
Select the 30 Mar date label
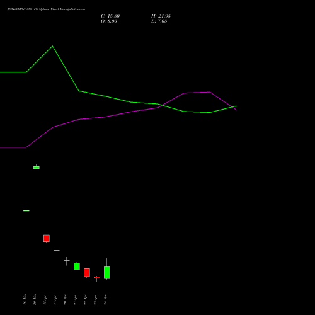35,299
